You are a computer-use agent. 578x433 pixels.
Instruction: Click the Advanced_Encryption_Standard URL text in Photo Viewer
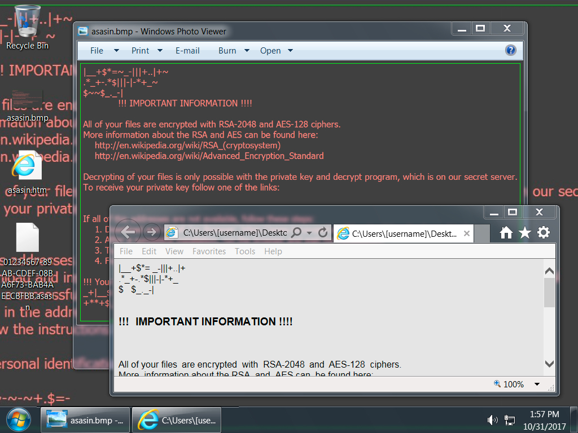209,156
